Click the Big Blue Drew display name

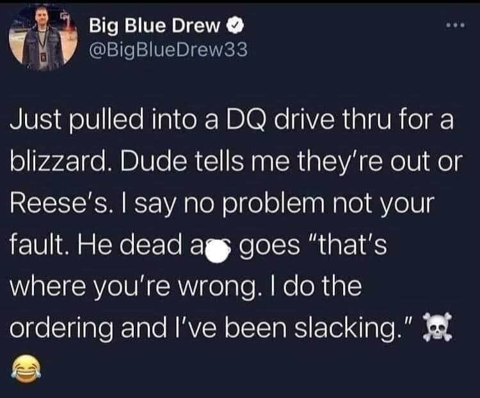click(x=155, y=26)
